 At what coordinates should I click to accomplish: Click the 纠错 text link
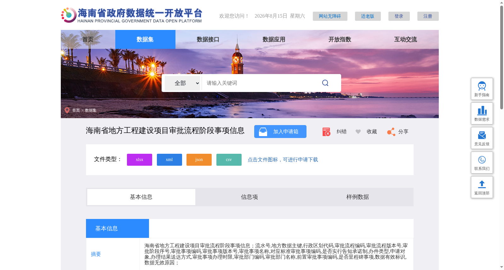click(x=341, y=132)
